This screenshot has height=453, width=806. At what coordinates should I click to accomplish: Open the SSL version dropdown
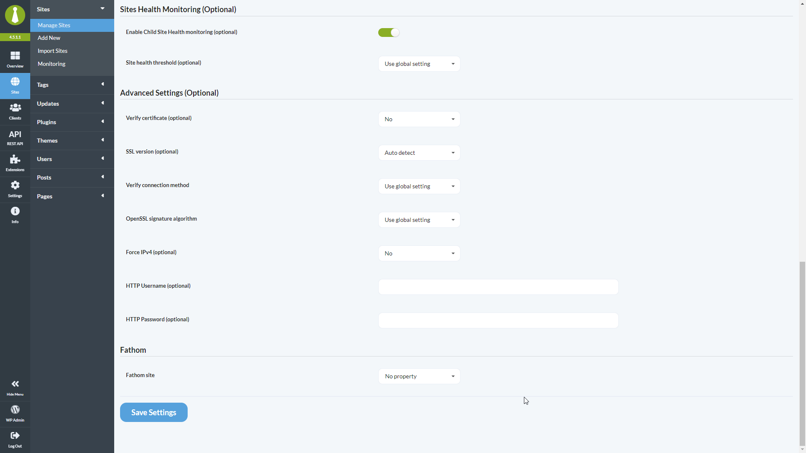pos(419,152)
